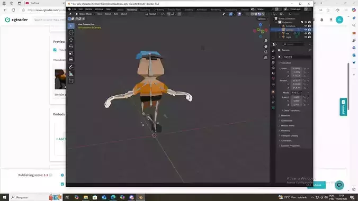Select the Scale tool in Blender
The height and width of the screenshot is (201, 358).
(x=71, y=53)
